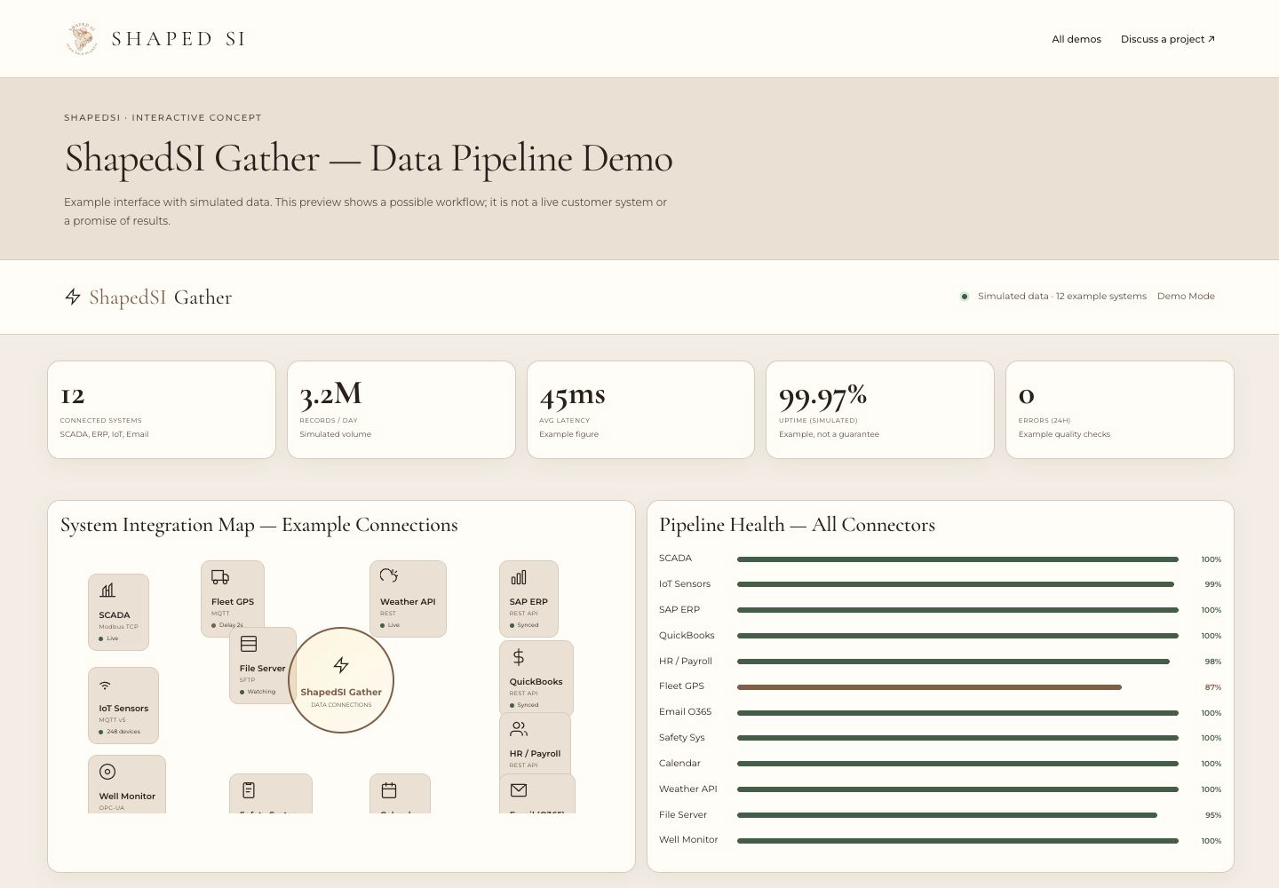Select the IoT Sensors wifi icon
The height and width of the screenshot is (888, 1279).
pos(105,685)
